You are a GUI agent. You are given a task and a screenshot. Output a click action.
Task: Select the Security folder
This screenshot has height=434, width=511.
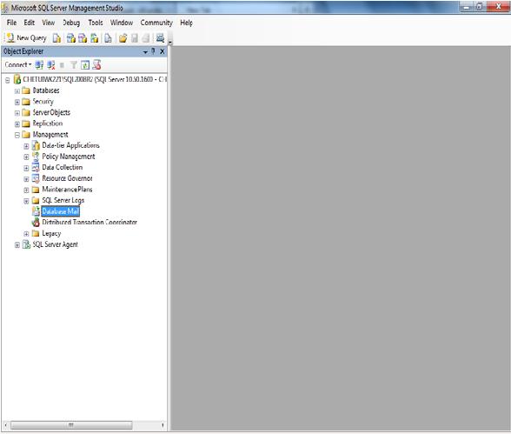click(43, 102)
